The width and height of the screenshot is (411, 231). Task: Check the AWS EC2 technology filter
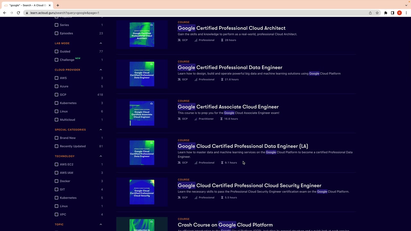click(57, 164)
